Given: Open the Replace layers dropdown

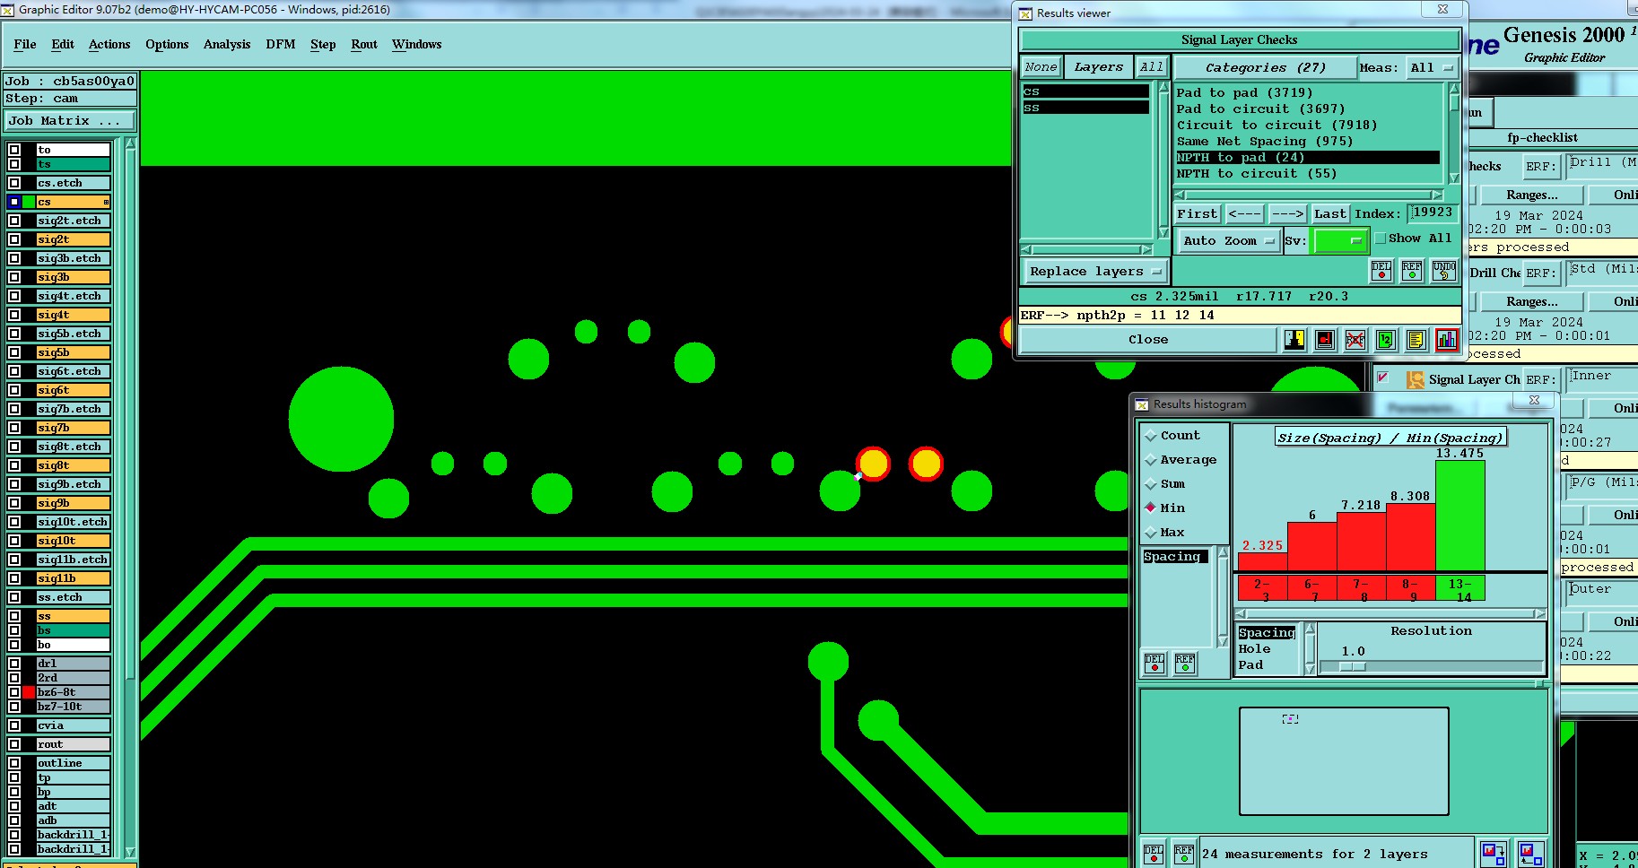Looking at the screenshot, I should [1094, 272].
